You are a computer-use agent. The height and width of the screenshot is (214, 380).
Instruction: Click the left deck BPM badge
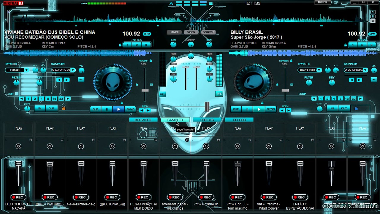pyautogui.click(x=147, y=34)
